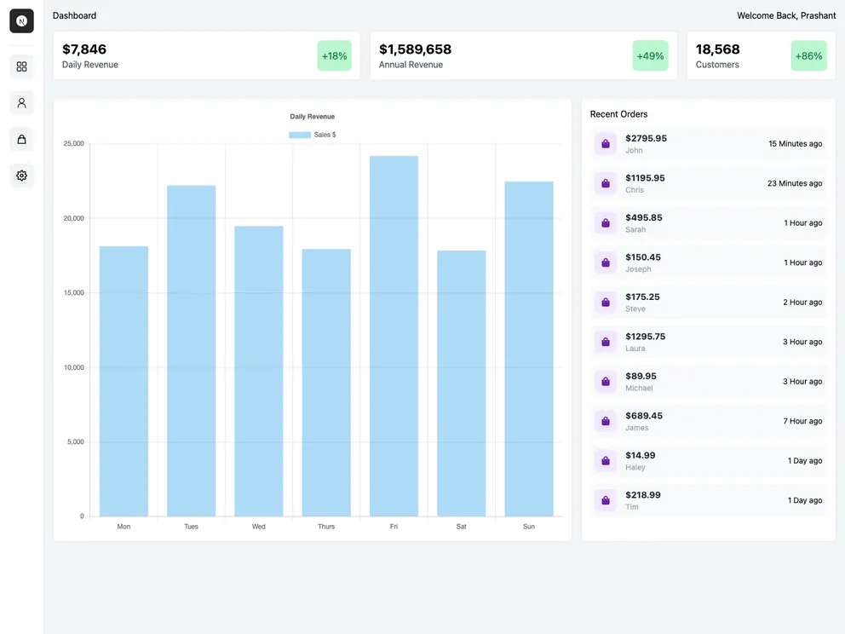Click the purple bag icon beside Sarah's order
This screenshot has width=845, height=634.
(x=606, y=223)
